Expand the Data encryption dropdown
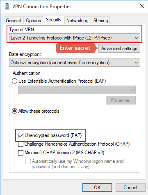148x195 pixels. click(x=75, y=63)
